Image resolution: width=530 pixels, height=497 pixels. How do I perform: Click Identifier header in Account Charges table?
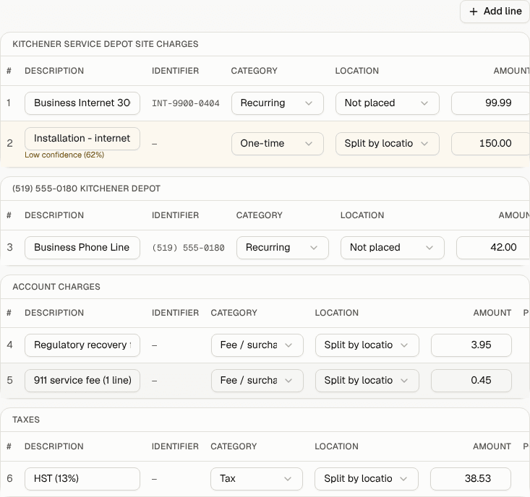175,313
